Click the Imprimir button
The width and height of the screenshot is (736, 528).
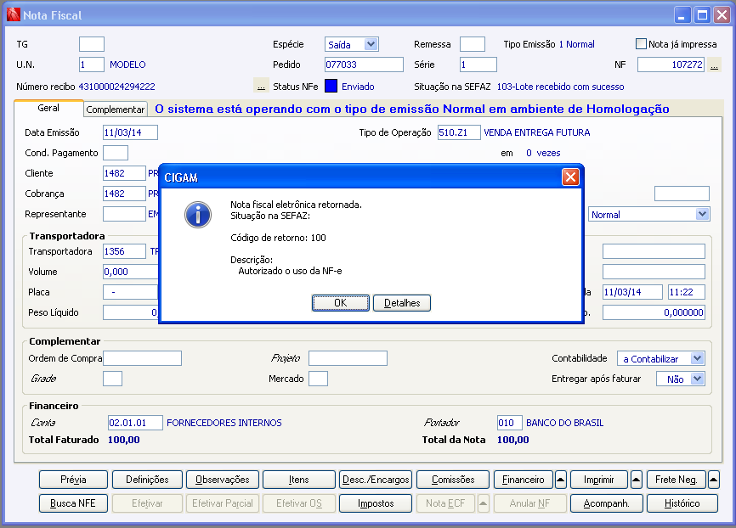[x=599, y=480]
